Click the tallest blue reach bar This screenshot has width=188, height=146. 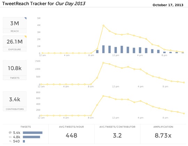[x=103, y=49]
